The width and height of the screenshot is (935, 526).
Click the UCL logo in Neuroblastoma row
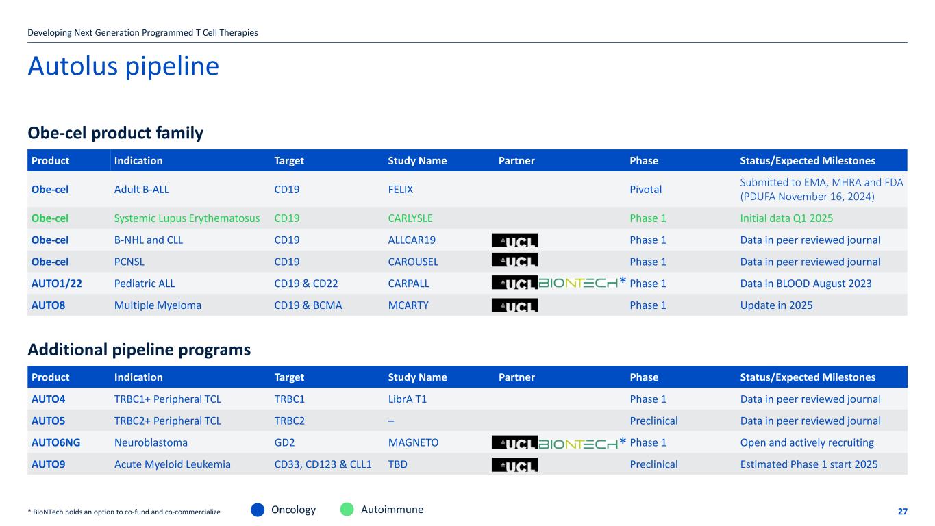514,442
